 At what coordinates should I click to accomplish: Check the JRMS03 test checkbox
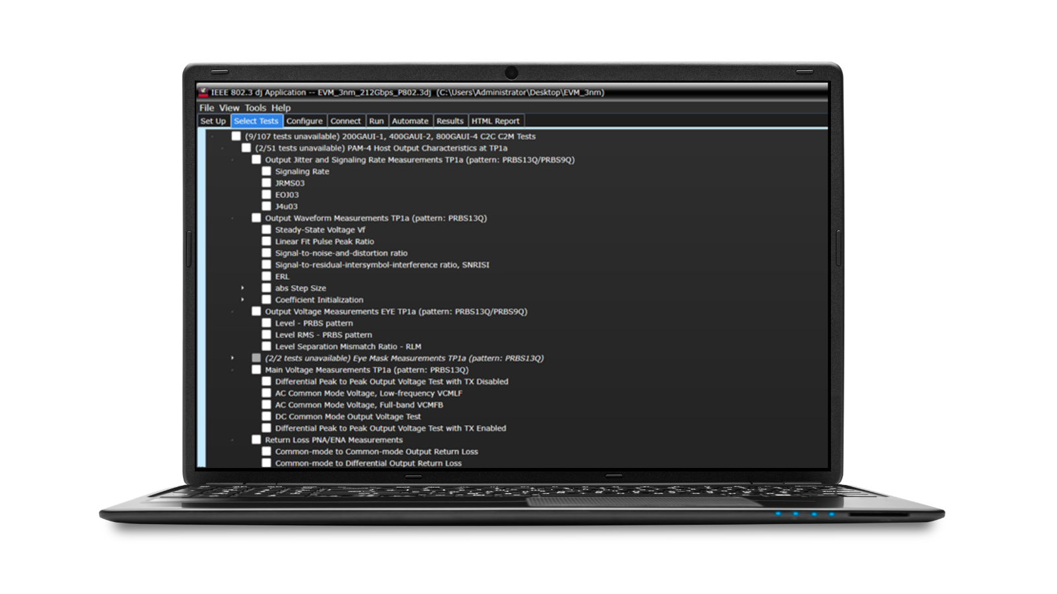point(266,183)
